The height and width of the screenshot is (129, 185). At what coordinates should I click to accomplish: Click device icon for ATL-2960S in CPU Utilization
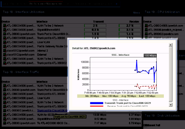[x=146, y=30]
